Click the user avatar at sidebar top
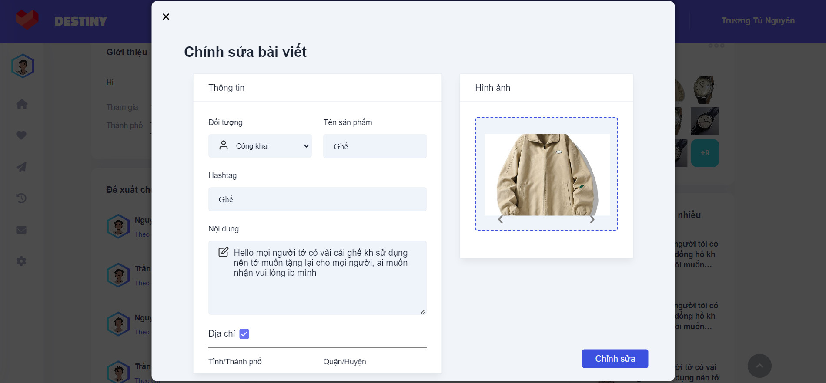The image size is (826, 383). [23, 66]
